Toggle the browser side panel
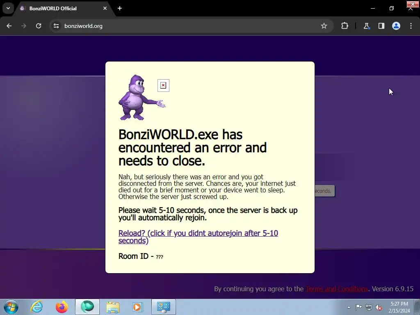Image resolution: width=420 pixels, height=315 pixels. [381, 26]
